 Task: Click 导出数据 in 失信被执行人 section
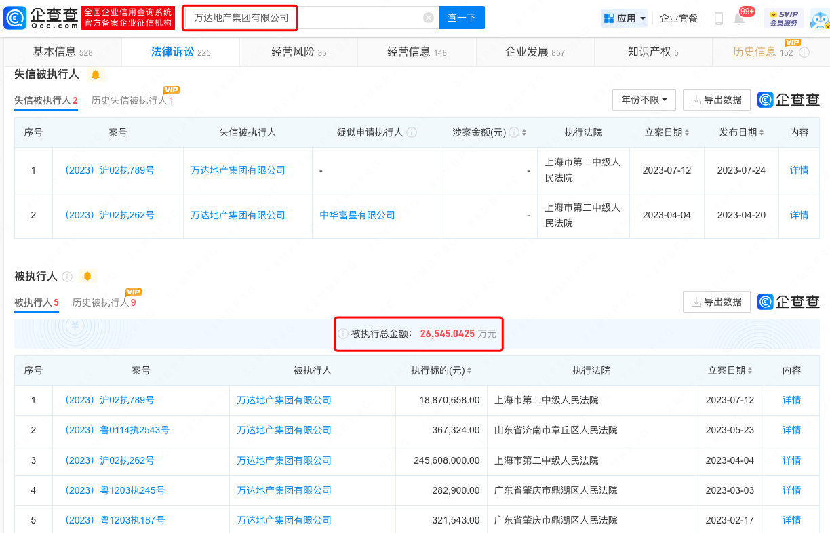coord(717,100)
